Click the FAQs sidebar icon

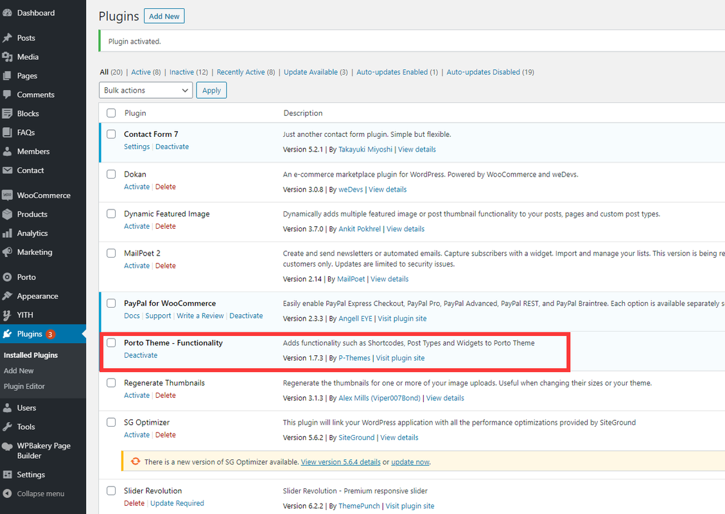(x=8, y=133)
